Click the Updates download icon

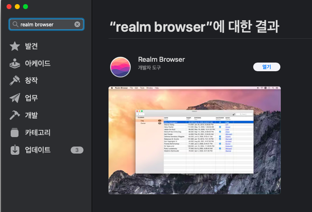[15, 150]
